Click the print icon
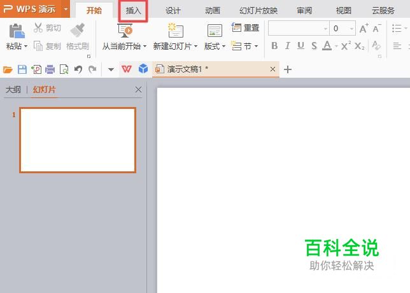This screenshot has height=293, width=410. [50, 69]
